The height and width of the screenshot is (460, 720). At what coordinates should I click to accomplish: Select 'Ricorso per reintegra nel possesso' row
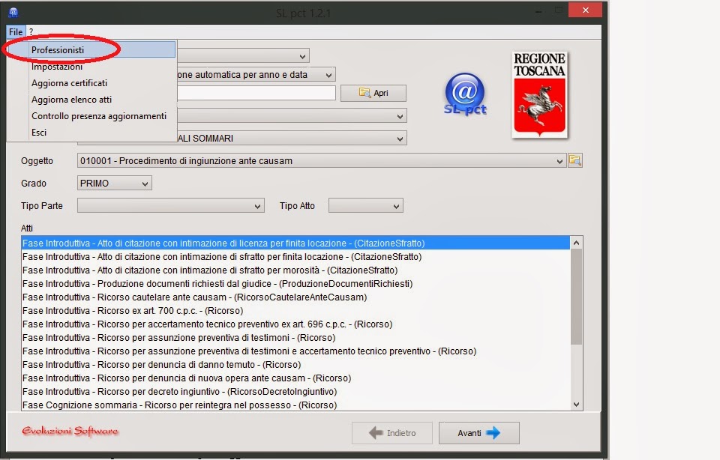coord(295,405)
